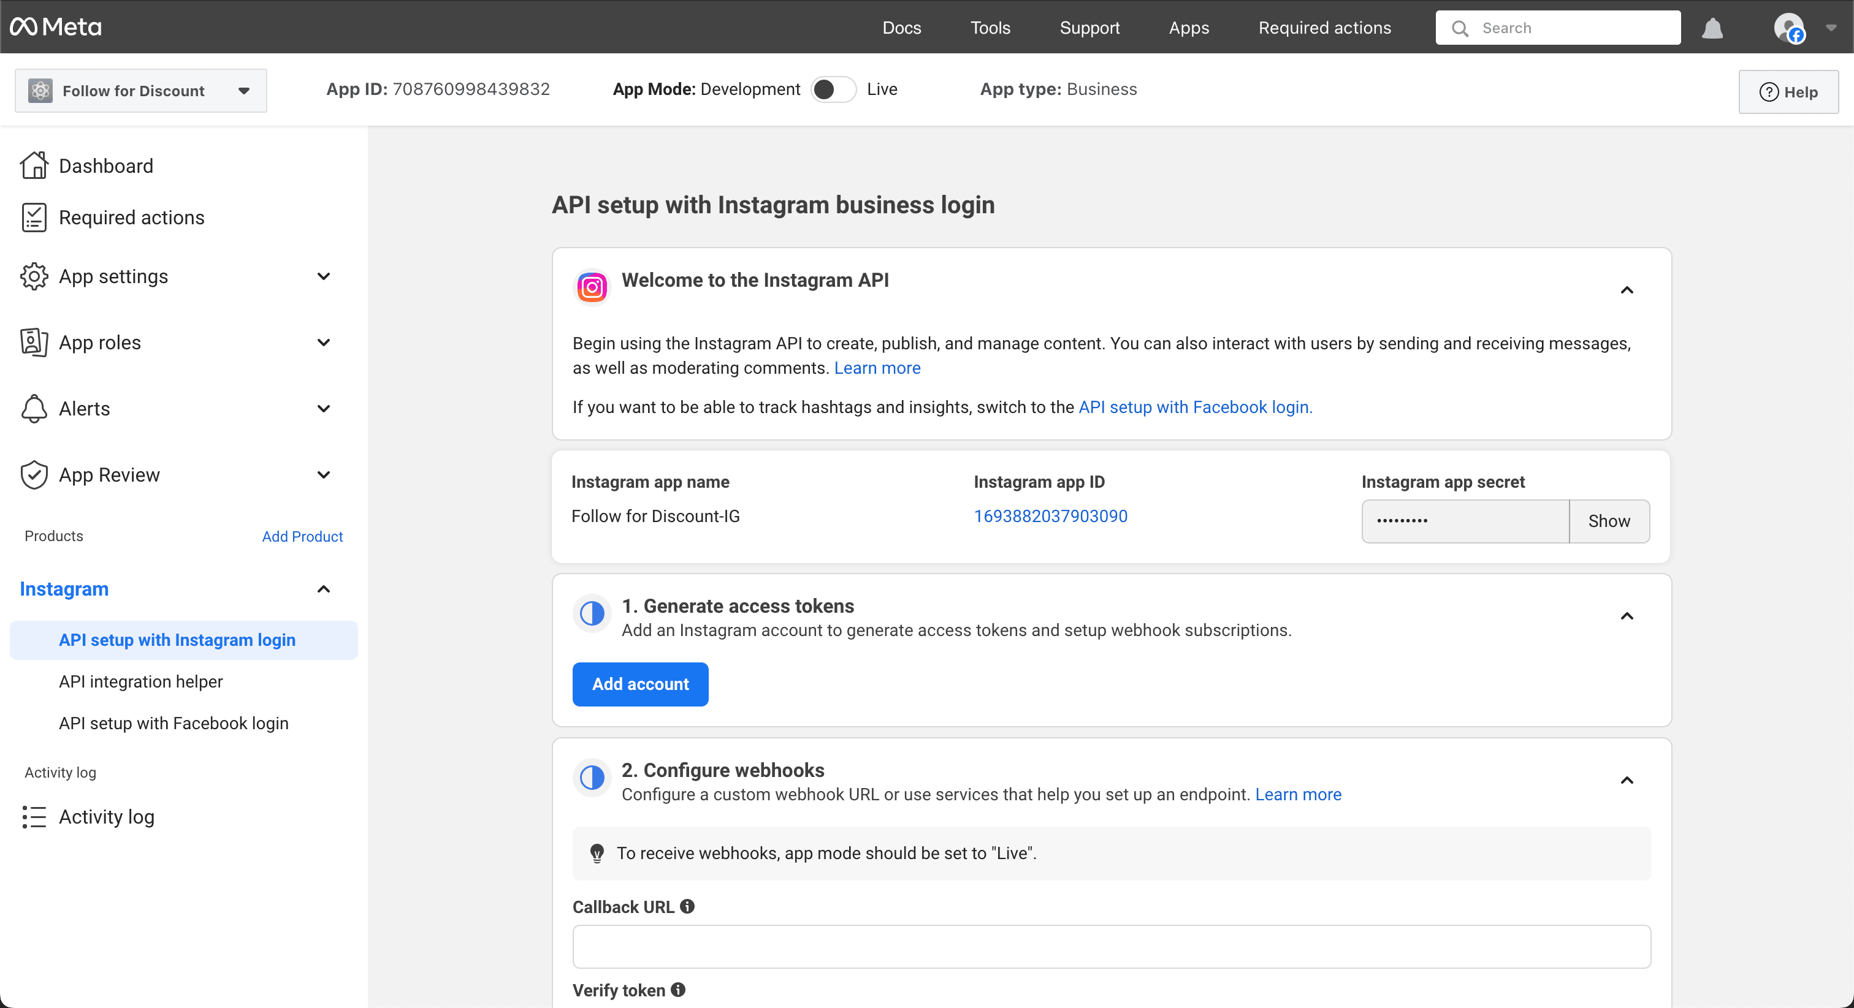Click the App roles badge icon
Screen dimensions: 1854x1008
click(34, 343)
